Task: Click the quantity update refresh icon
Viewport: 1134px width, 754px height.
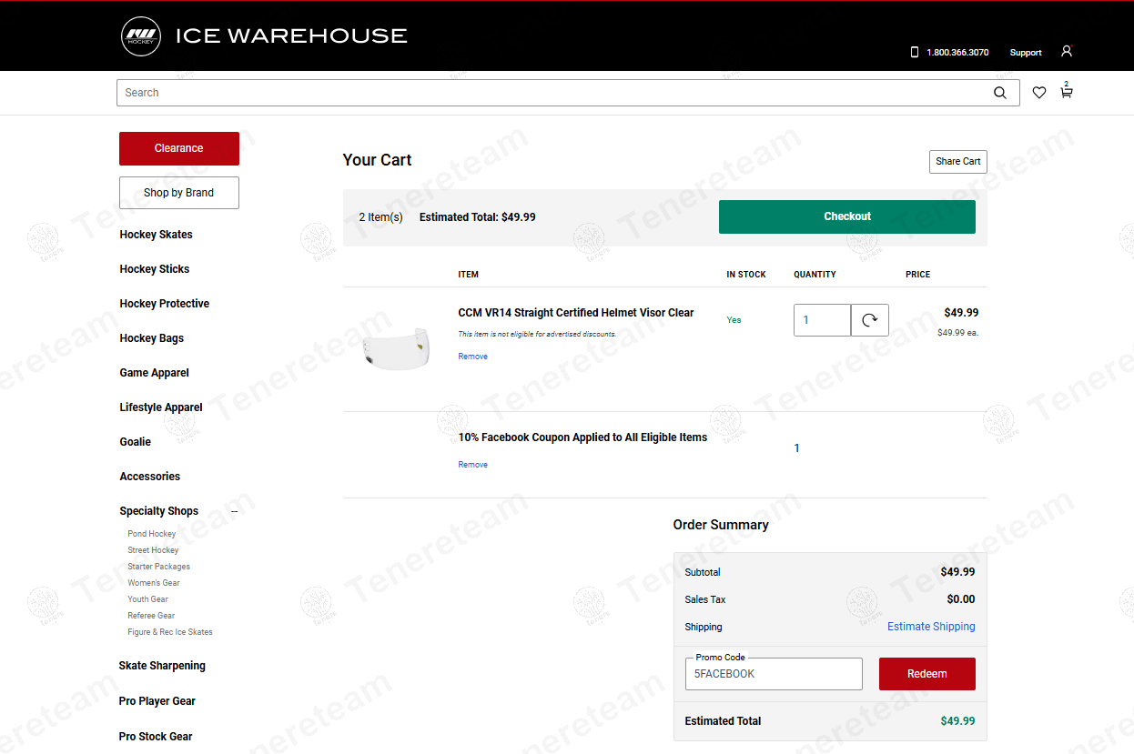Action: coord(869,320)
